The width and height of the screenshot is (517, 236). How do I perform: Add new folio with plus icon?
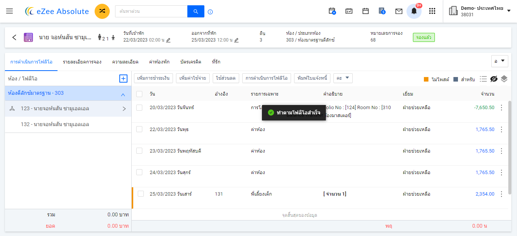coord(123,79)
